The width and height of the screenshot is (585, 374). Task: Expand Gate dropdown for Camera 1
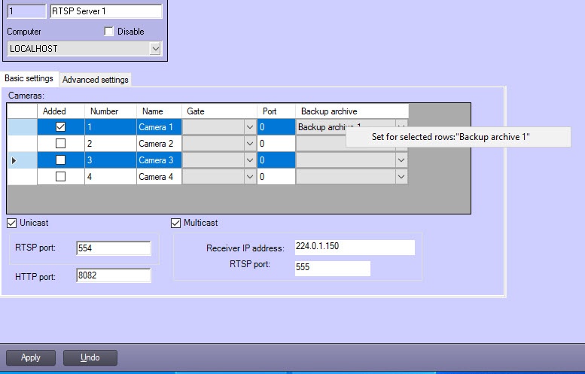pos(250,127)
